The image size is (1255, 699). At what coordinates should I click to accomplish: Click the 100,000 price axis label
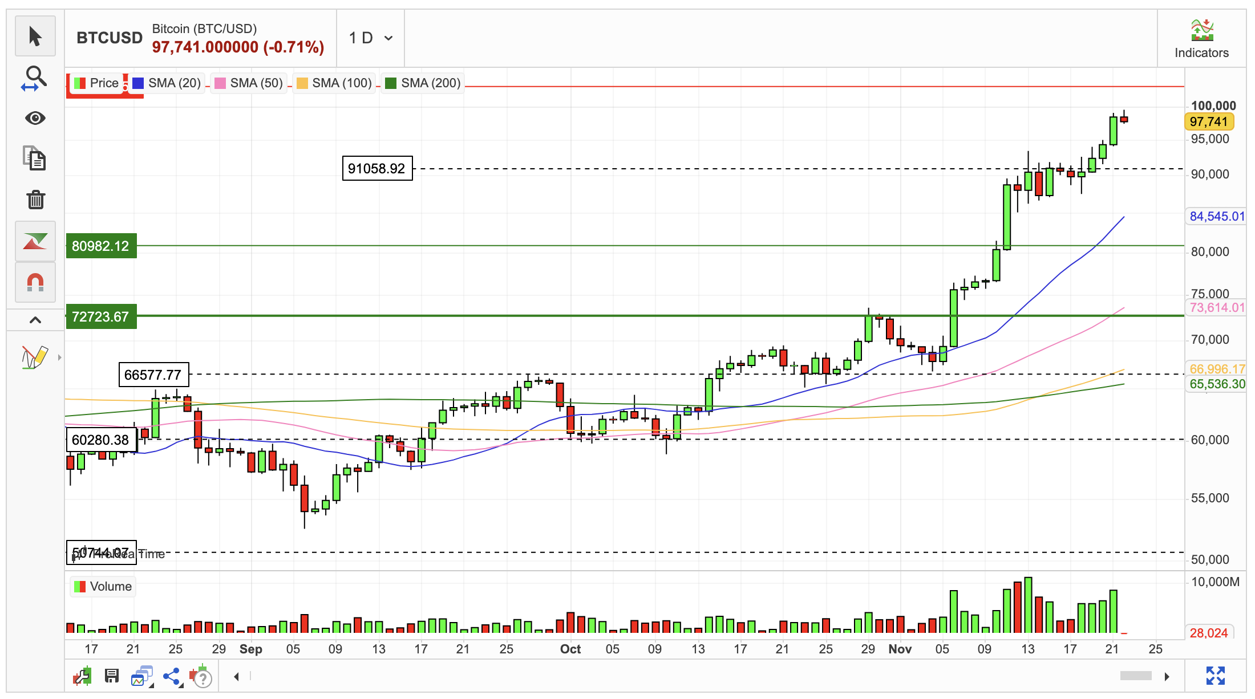[x=1213, y=105]
